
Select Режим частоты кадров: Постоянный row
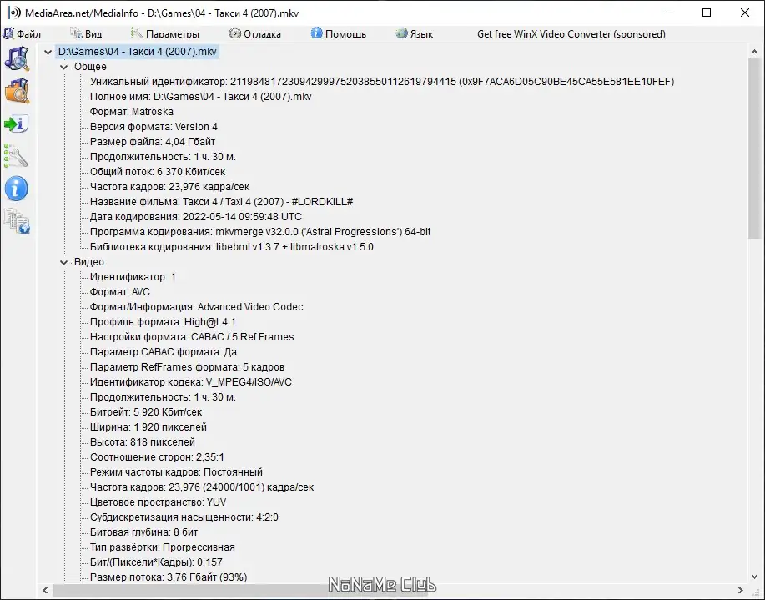(176, 472)
